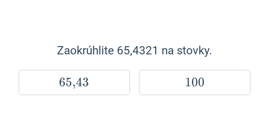The width and height of the screenshot is (269, 134).
Task: Answer that rounding to hundreds gives 100
Action: (195, 82)
